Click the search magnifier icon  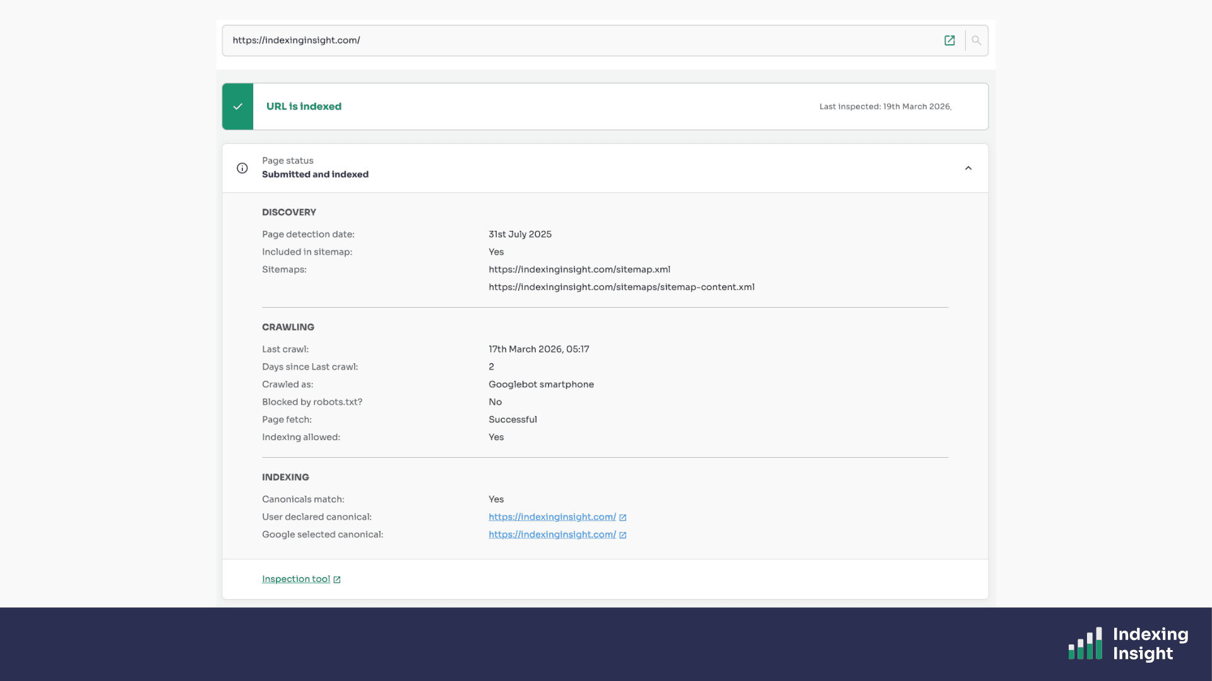pos(977,40)
